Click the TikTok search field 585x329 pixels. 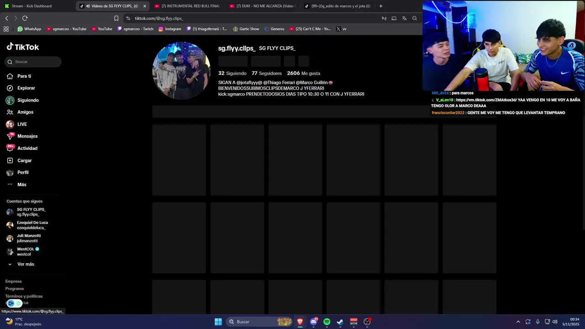coord(33,62)
